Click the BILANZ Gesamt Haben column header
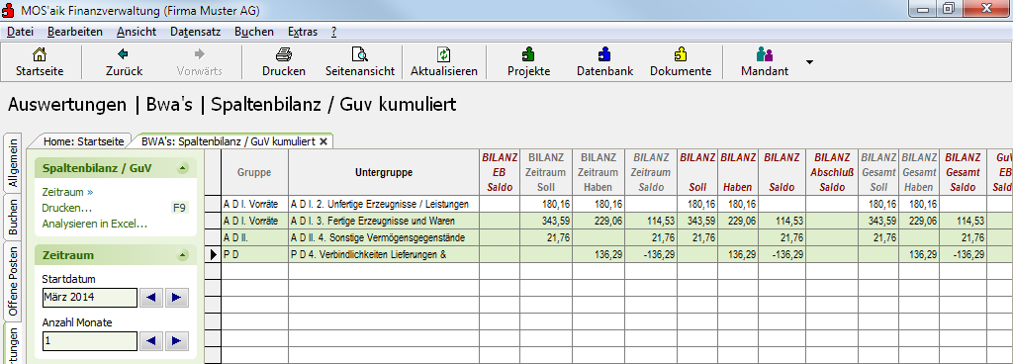1013x364 pixels. coord(919,172)
